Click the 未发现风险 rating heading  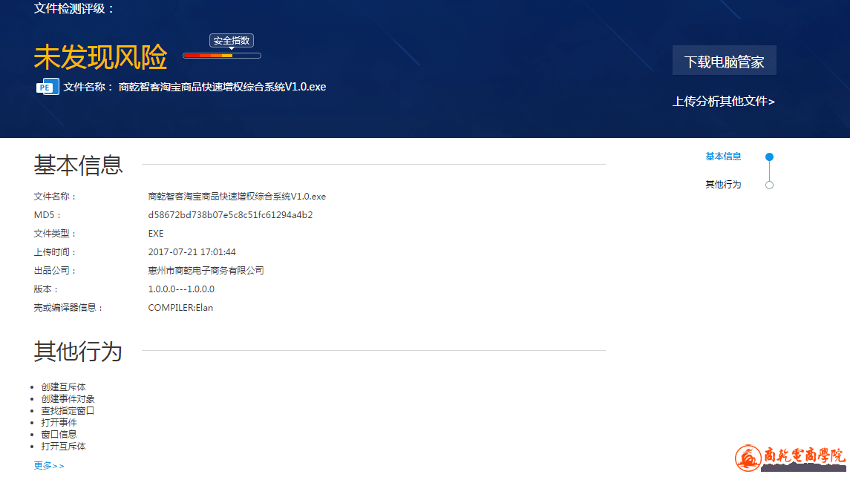(100, 57)
